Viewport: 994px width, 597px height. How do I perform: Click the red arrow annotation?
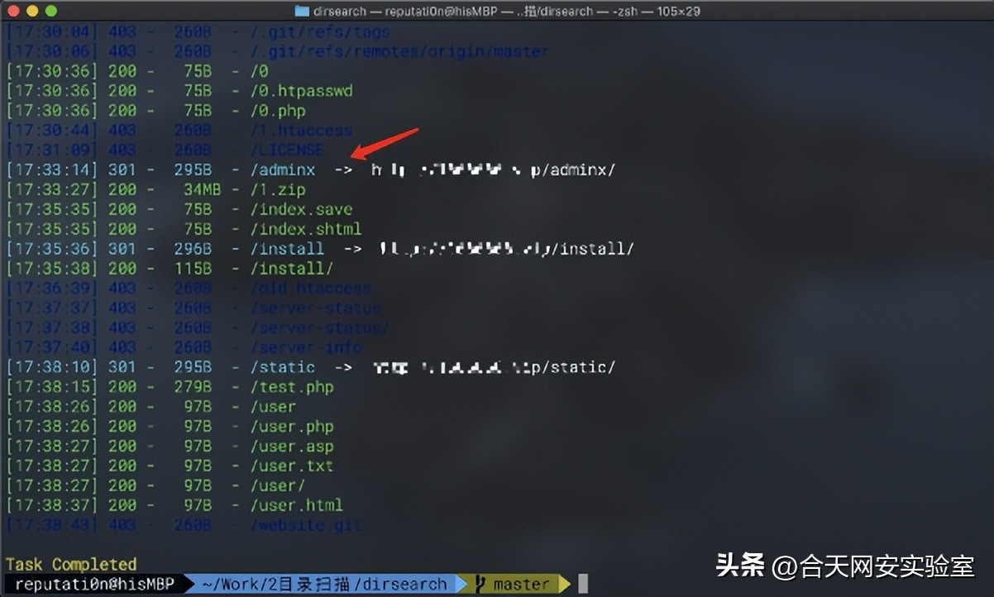385,143
